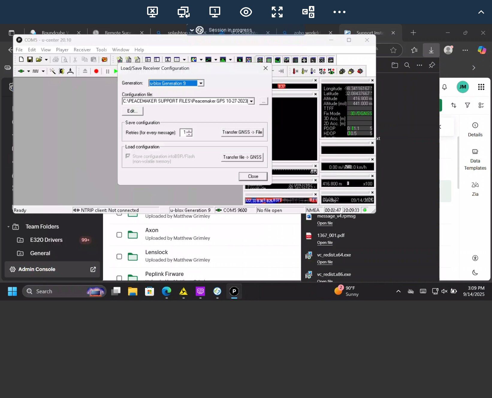Image resolution: width=492 pixels, height=398 pixels.
Task: Open the Receiver menu
Action: coord(82,50)
